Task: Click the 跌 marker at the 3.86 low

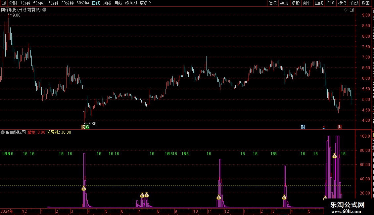Action: [87, 127]
